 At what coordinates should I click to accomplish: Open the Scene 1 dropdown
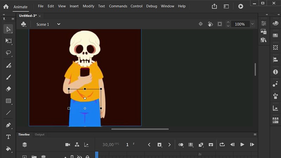59,24
